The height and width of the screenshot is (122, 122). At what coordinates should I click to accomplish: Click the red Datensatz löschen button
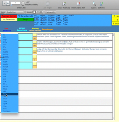[9, 16]
